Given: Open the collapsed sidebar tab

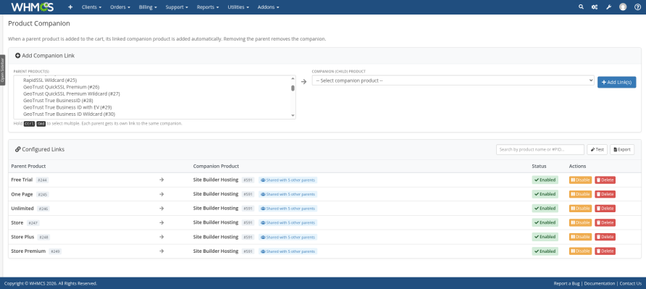Looking at the screenshot, I should [2, 70].
